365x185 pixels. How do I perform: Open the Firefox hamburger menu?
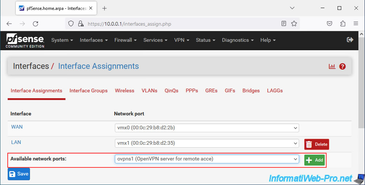(x=356, y=23)
